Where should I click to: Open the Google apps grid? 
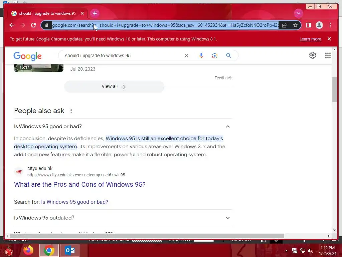point(328,55)
